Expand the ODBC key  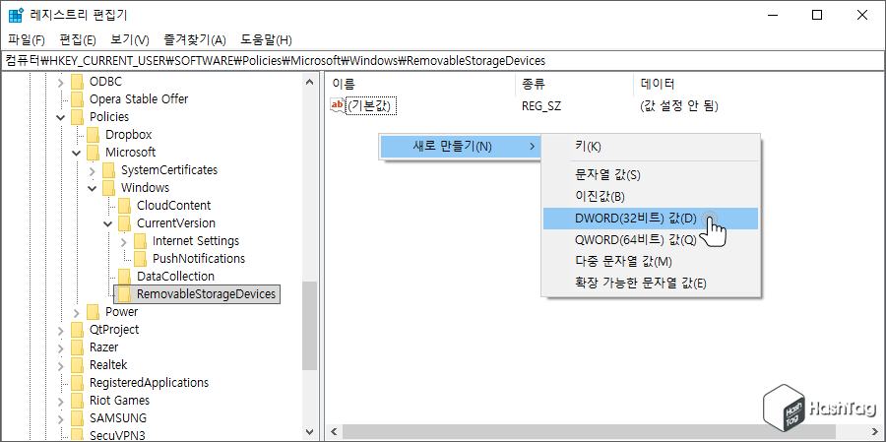coord(61,82)
